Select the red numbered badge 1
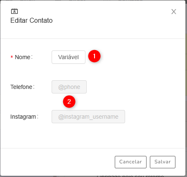This screenshot has width=187, height=177. pyautogui.click(x=95, y=56)
